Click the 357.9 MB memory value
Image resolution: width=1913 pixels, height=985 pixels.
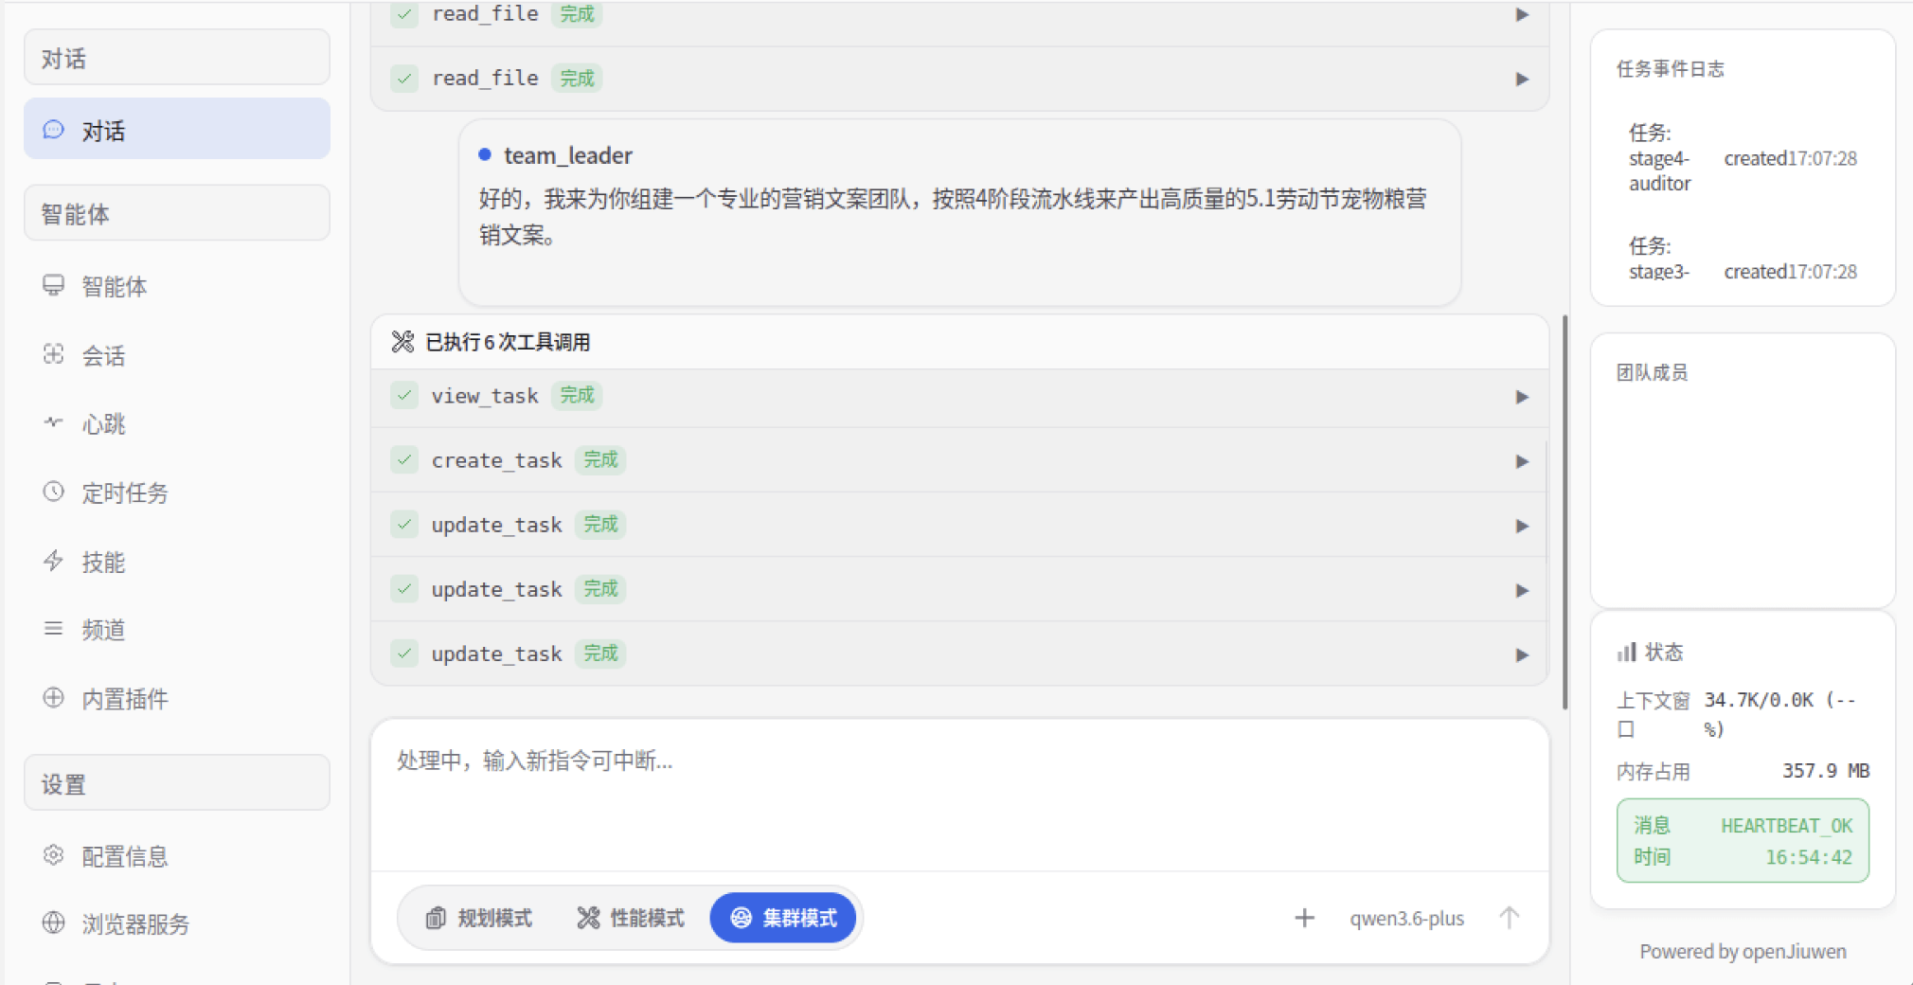1825,771
